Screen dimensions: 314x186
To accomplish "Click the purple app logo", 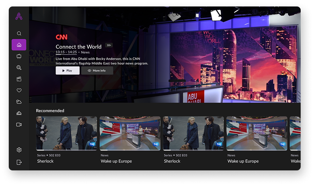I will (19, 16).
